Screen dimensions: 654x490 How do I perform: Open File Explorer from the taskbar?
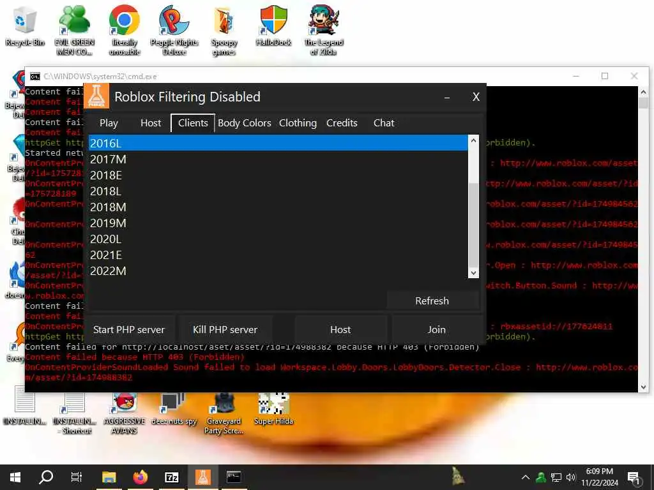(109, 477)
